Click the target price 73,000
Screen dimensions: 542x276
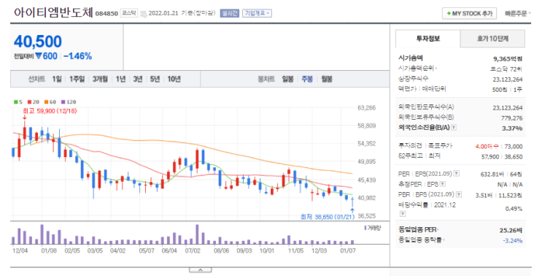pyautogui.click(x=514, y=147)
